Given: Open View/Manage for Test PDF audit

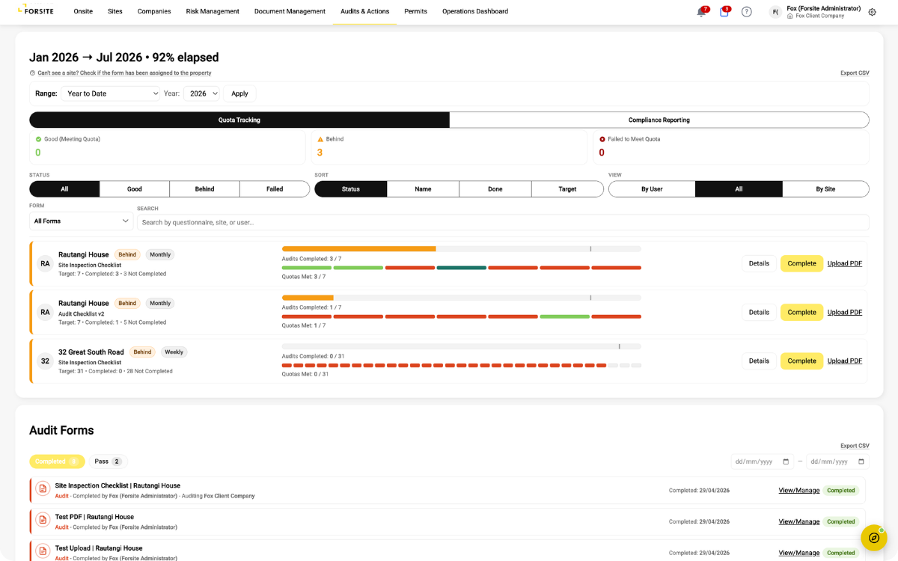Looking at the screenshot, I should coord(799,522).
